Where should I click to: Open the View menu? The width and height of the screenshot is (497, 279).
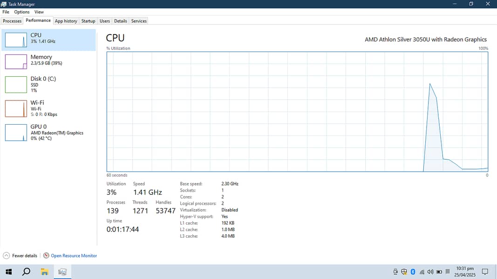point(39,12)
